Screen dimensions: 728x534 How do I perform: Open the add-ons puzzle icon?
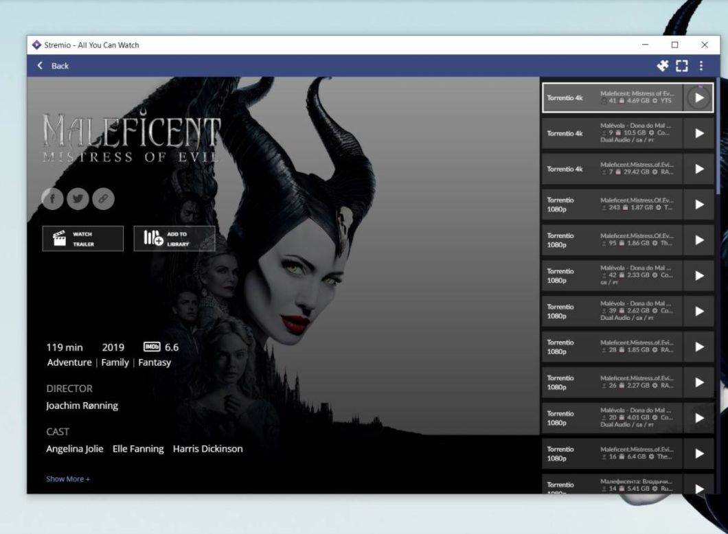click(663, 66)
